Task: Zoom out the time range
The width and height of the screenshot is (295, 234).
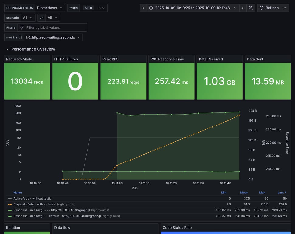Action: (251, 8)
